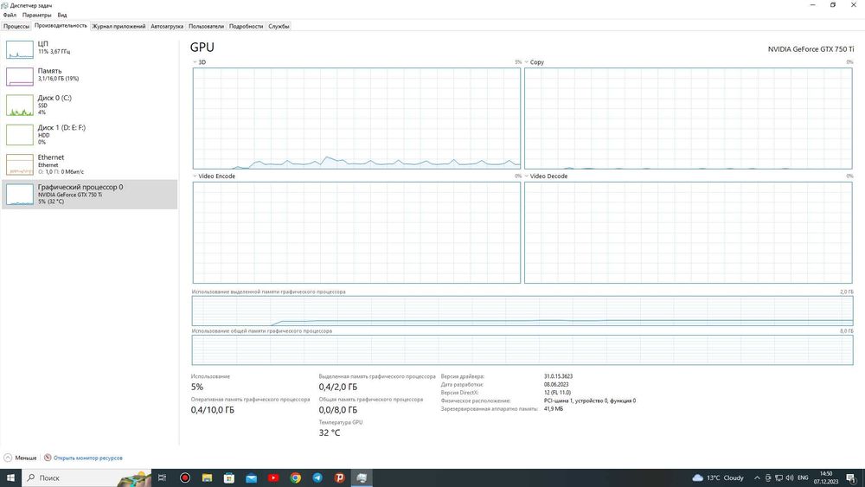Open the Автозагрузка tab
This screenshot has height=487, width=865.
167,26
